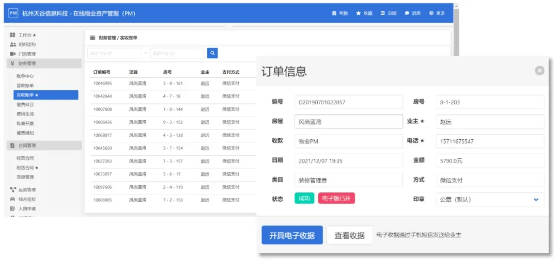The image size is (558, 260).
Task: Open 租赁合同 in the sidebar
Action: pyautogui.click(x=27, y=168)
